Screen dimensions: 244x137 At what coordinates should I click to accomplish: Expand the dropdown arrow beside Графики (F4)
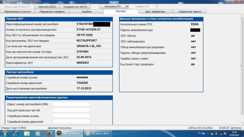coord(157,6)
